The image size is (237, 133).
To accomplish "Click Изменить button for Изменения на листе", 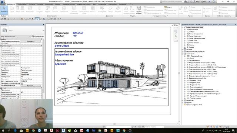I will coord(30,86).
